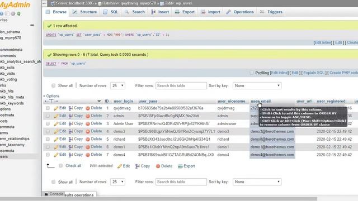Click red Delete icon for Admin User row
The width and height of the screenshot is (358, 201).
point(88,124)
